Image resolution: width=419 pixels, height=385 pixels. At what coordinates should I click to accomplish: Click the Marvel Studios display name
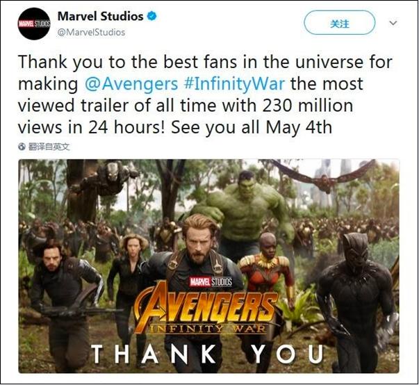pyautogui.click(x=101, y=16)
